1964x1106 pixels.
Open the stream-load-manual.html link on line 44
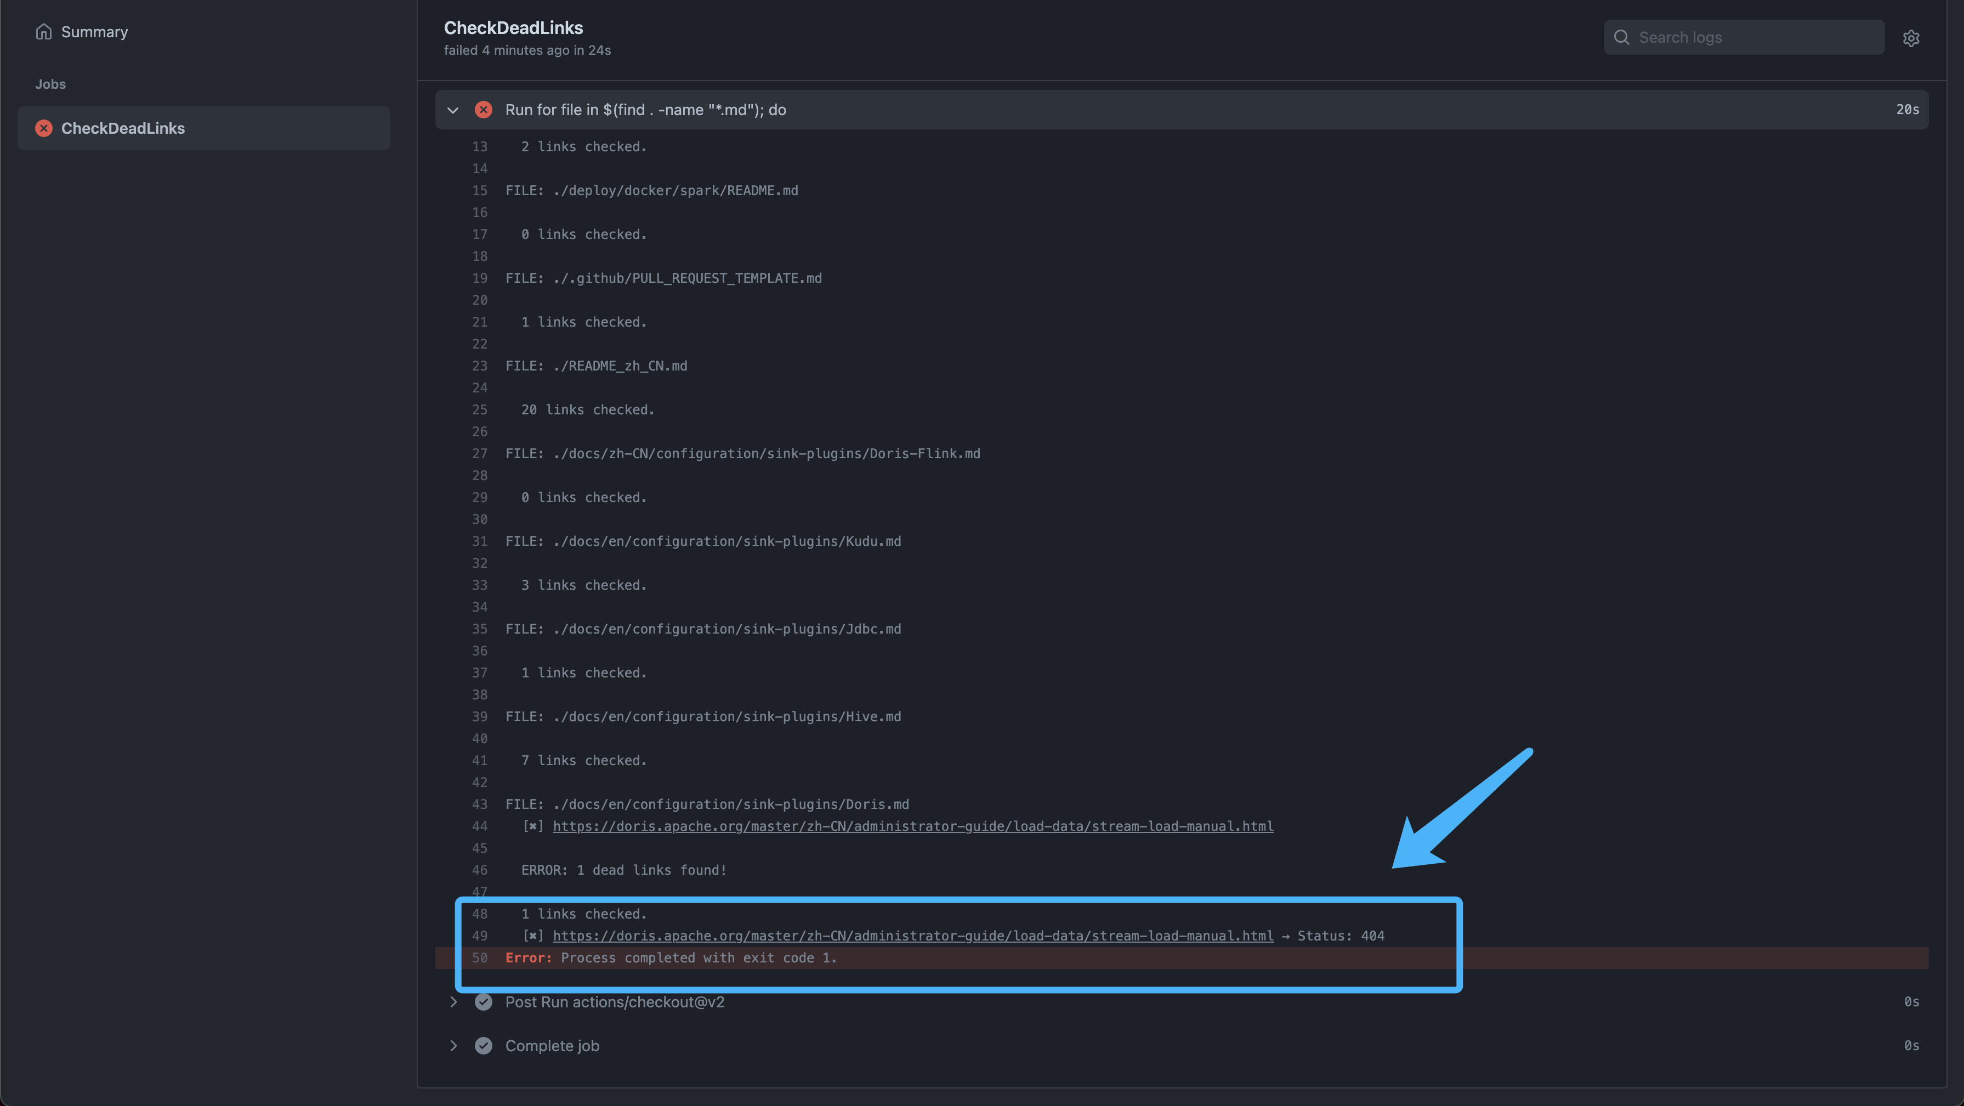912,825
